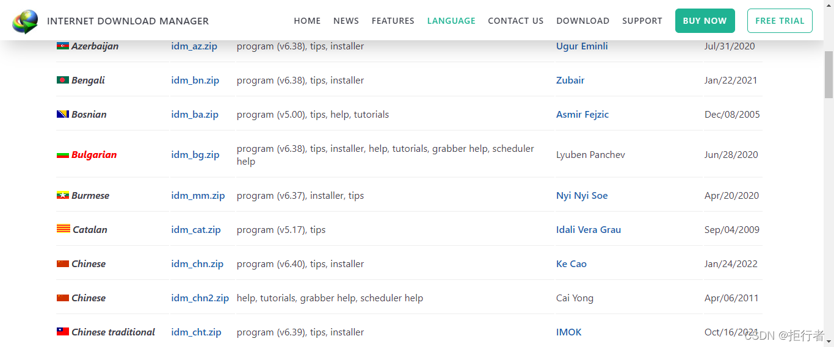Download idm_bg.zip language file

point(195,155)
